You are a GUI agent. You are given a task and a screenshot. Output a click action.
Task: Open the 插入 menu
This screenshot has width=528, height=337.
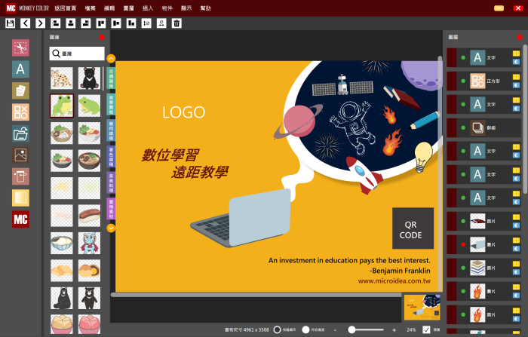(148, 8)
